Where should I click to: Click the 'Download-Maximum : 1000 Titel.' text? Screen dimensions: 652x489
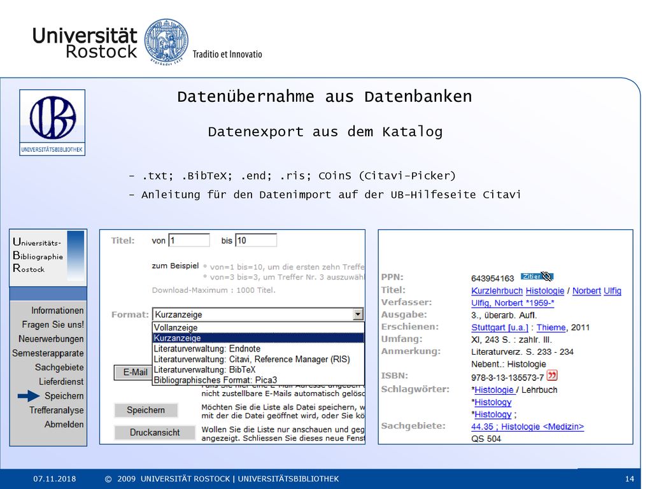coord(214,290)
